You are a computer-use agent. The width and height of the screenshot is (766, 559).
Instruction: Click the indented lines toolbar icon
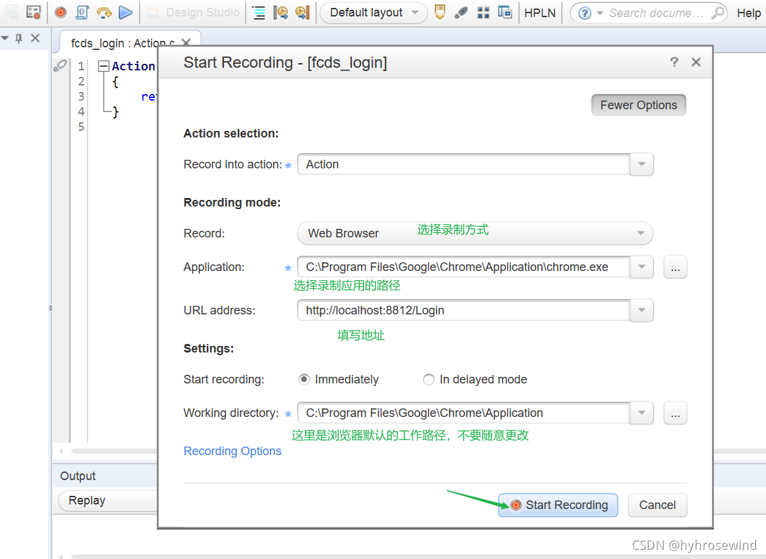click(x=258, y=12)
